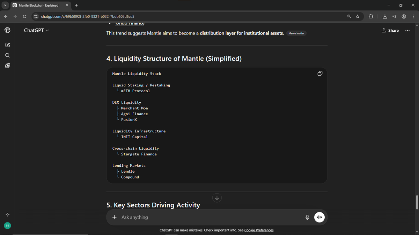Click 'INIT Capital' code line
The width and height of the screenshot is (419, 235).
point(134,137)
